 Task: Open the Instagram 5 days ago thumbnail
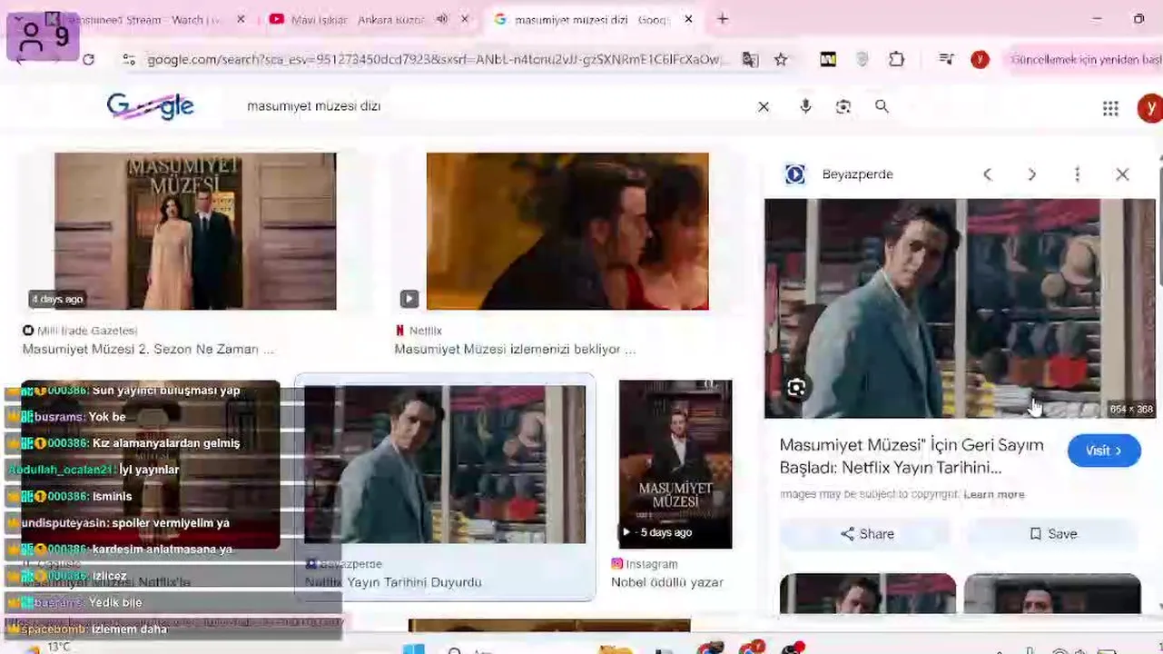675,464
